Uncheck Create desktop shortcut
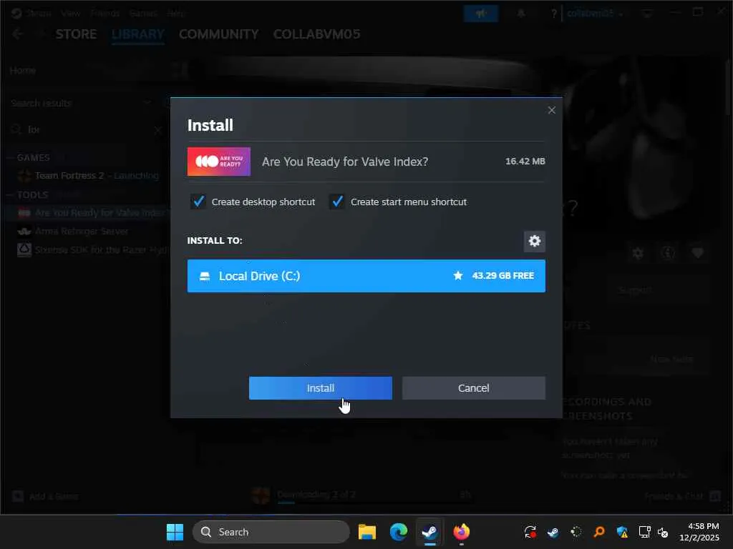The image size is (733, 549). (198, 202)
